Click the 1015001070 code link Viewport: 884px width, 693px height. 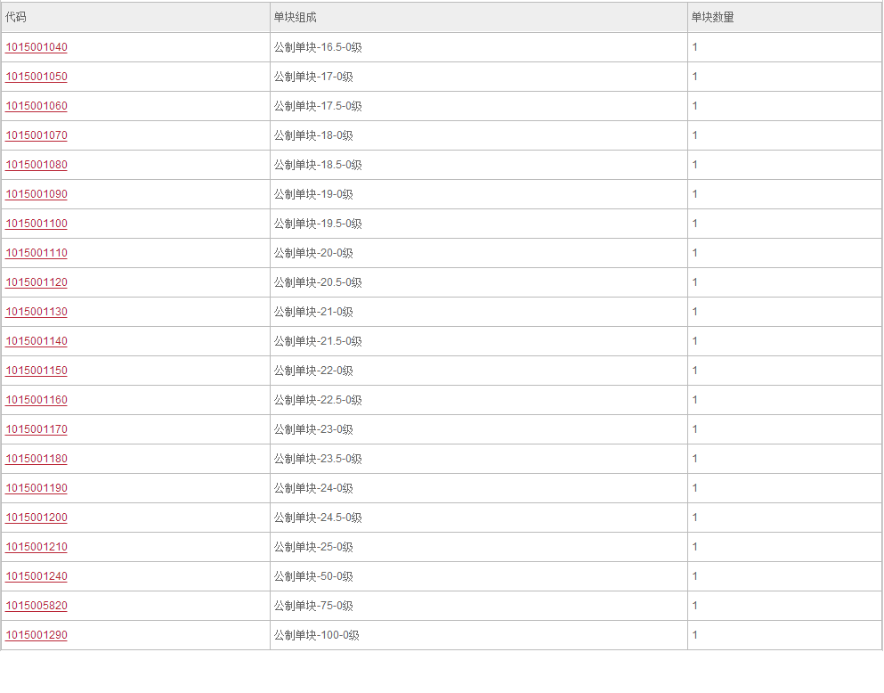pos(36,135)
